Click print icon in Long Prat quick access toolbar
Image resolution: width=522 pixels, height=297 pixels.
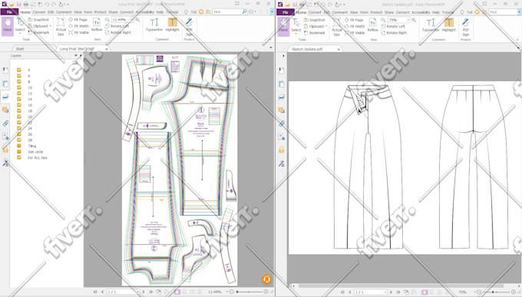click(x=25, y=5)
